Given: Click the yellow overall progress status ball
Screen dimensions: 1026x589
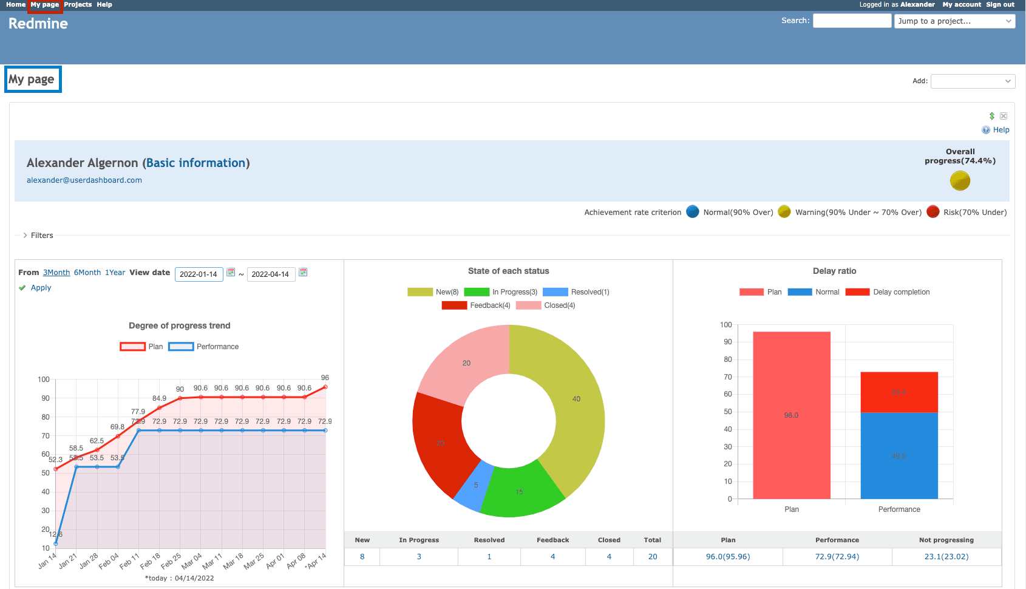Looking at the screenshot, I should point(960,180).
